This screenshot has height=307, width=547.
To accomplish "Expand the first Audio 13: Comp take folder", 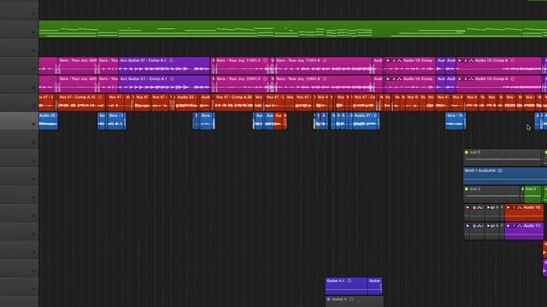I will pyautogui.click(x=387, y=61).
